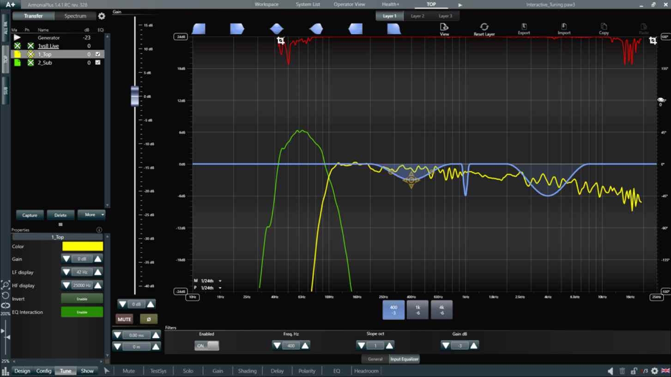671x377 pixels.
Task: Switch to the Layer 2 tab
Action: click(x=417, y=16)
